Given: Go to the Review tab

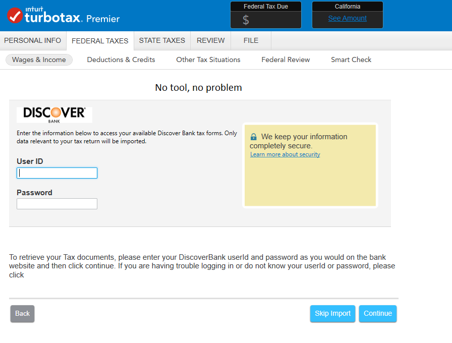Looking at the screenshot, I should pyautogui.click(x=211, y=41).
